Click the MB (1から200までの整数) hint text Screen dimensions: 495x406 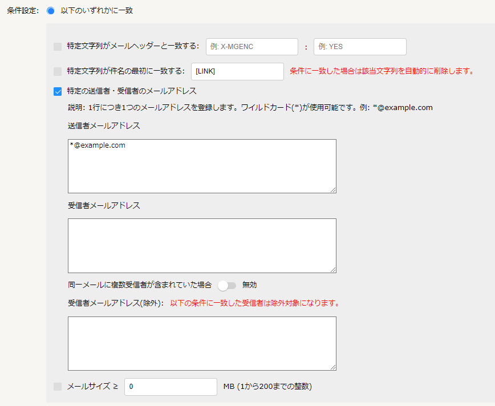(267, 387)
